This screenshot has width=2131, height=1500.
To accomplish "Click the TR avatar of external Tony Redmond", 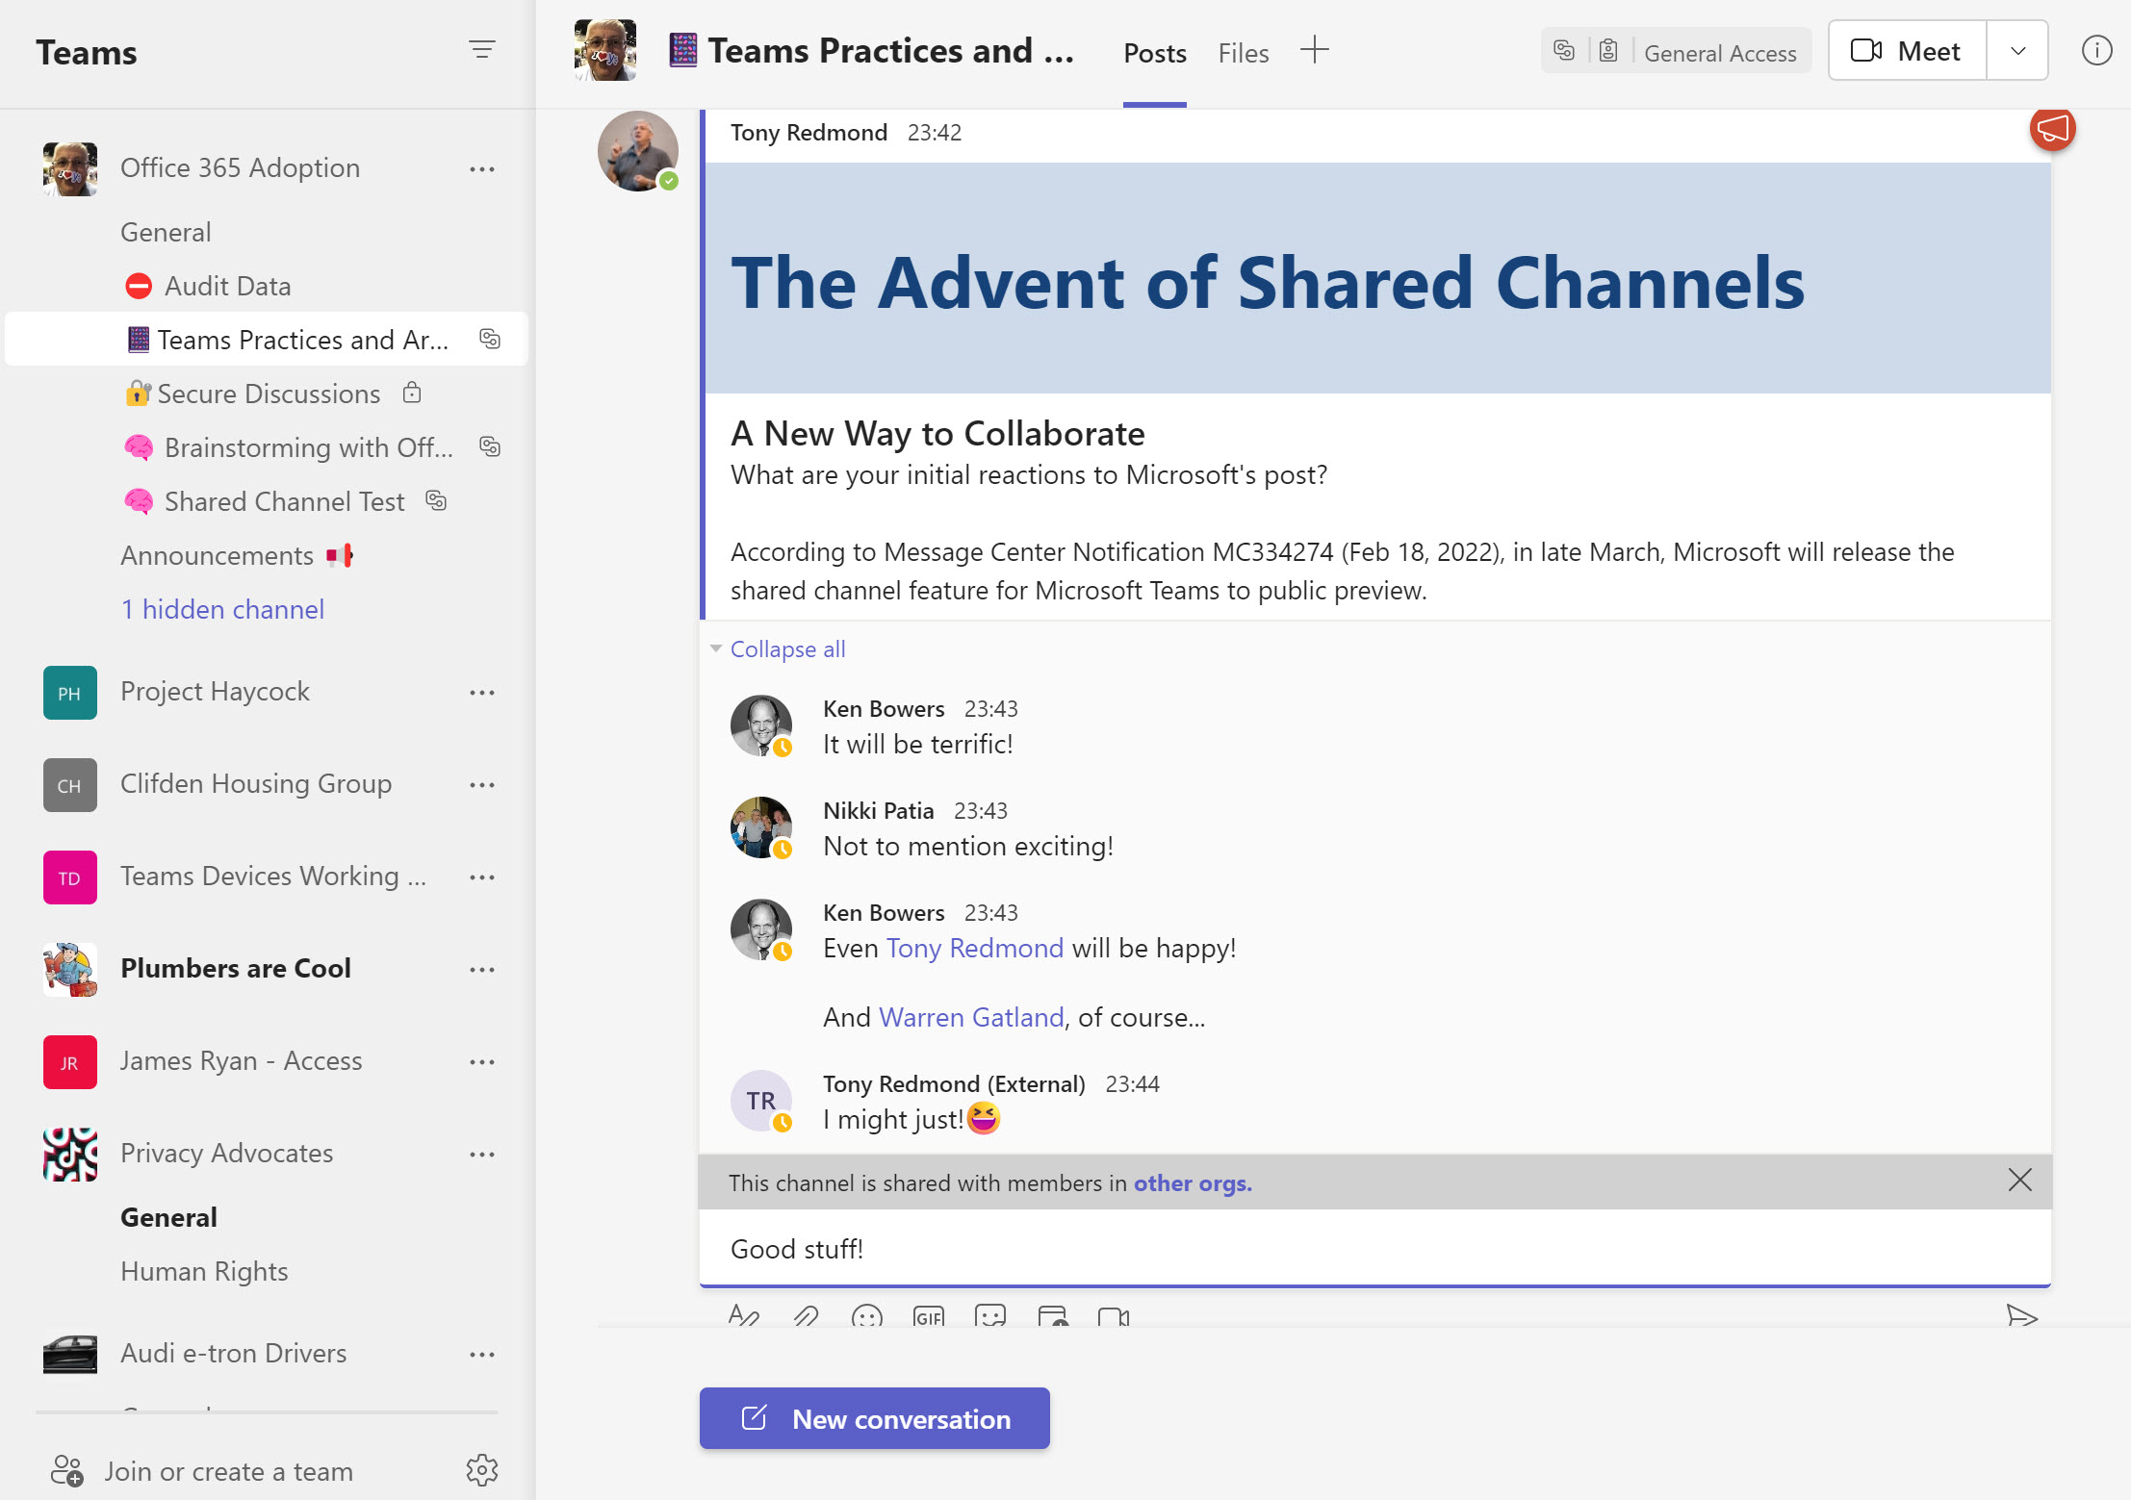I will [x=760, y=1101].
